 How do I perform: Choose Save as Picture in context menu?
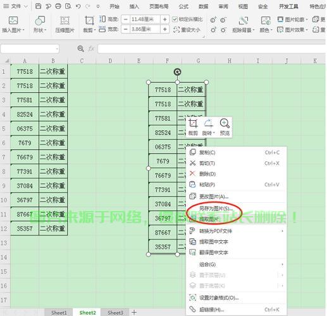pyautogui.click(x=216, y=209)
